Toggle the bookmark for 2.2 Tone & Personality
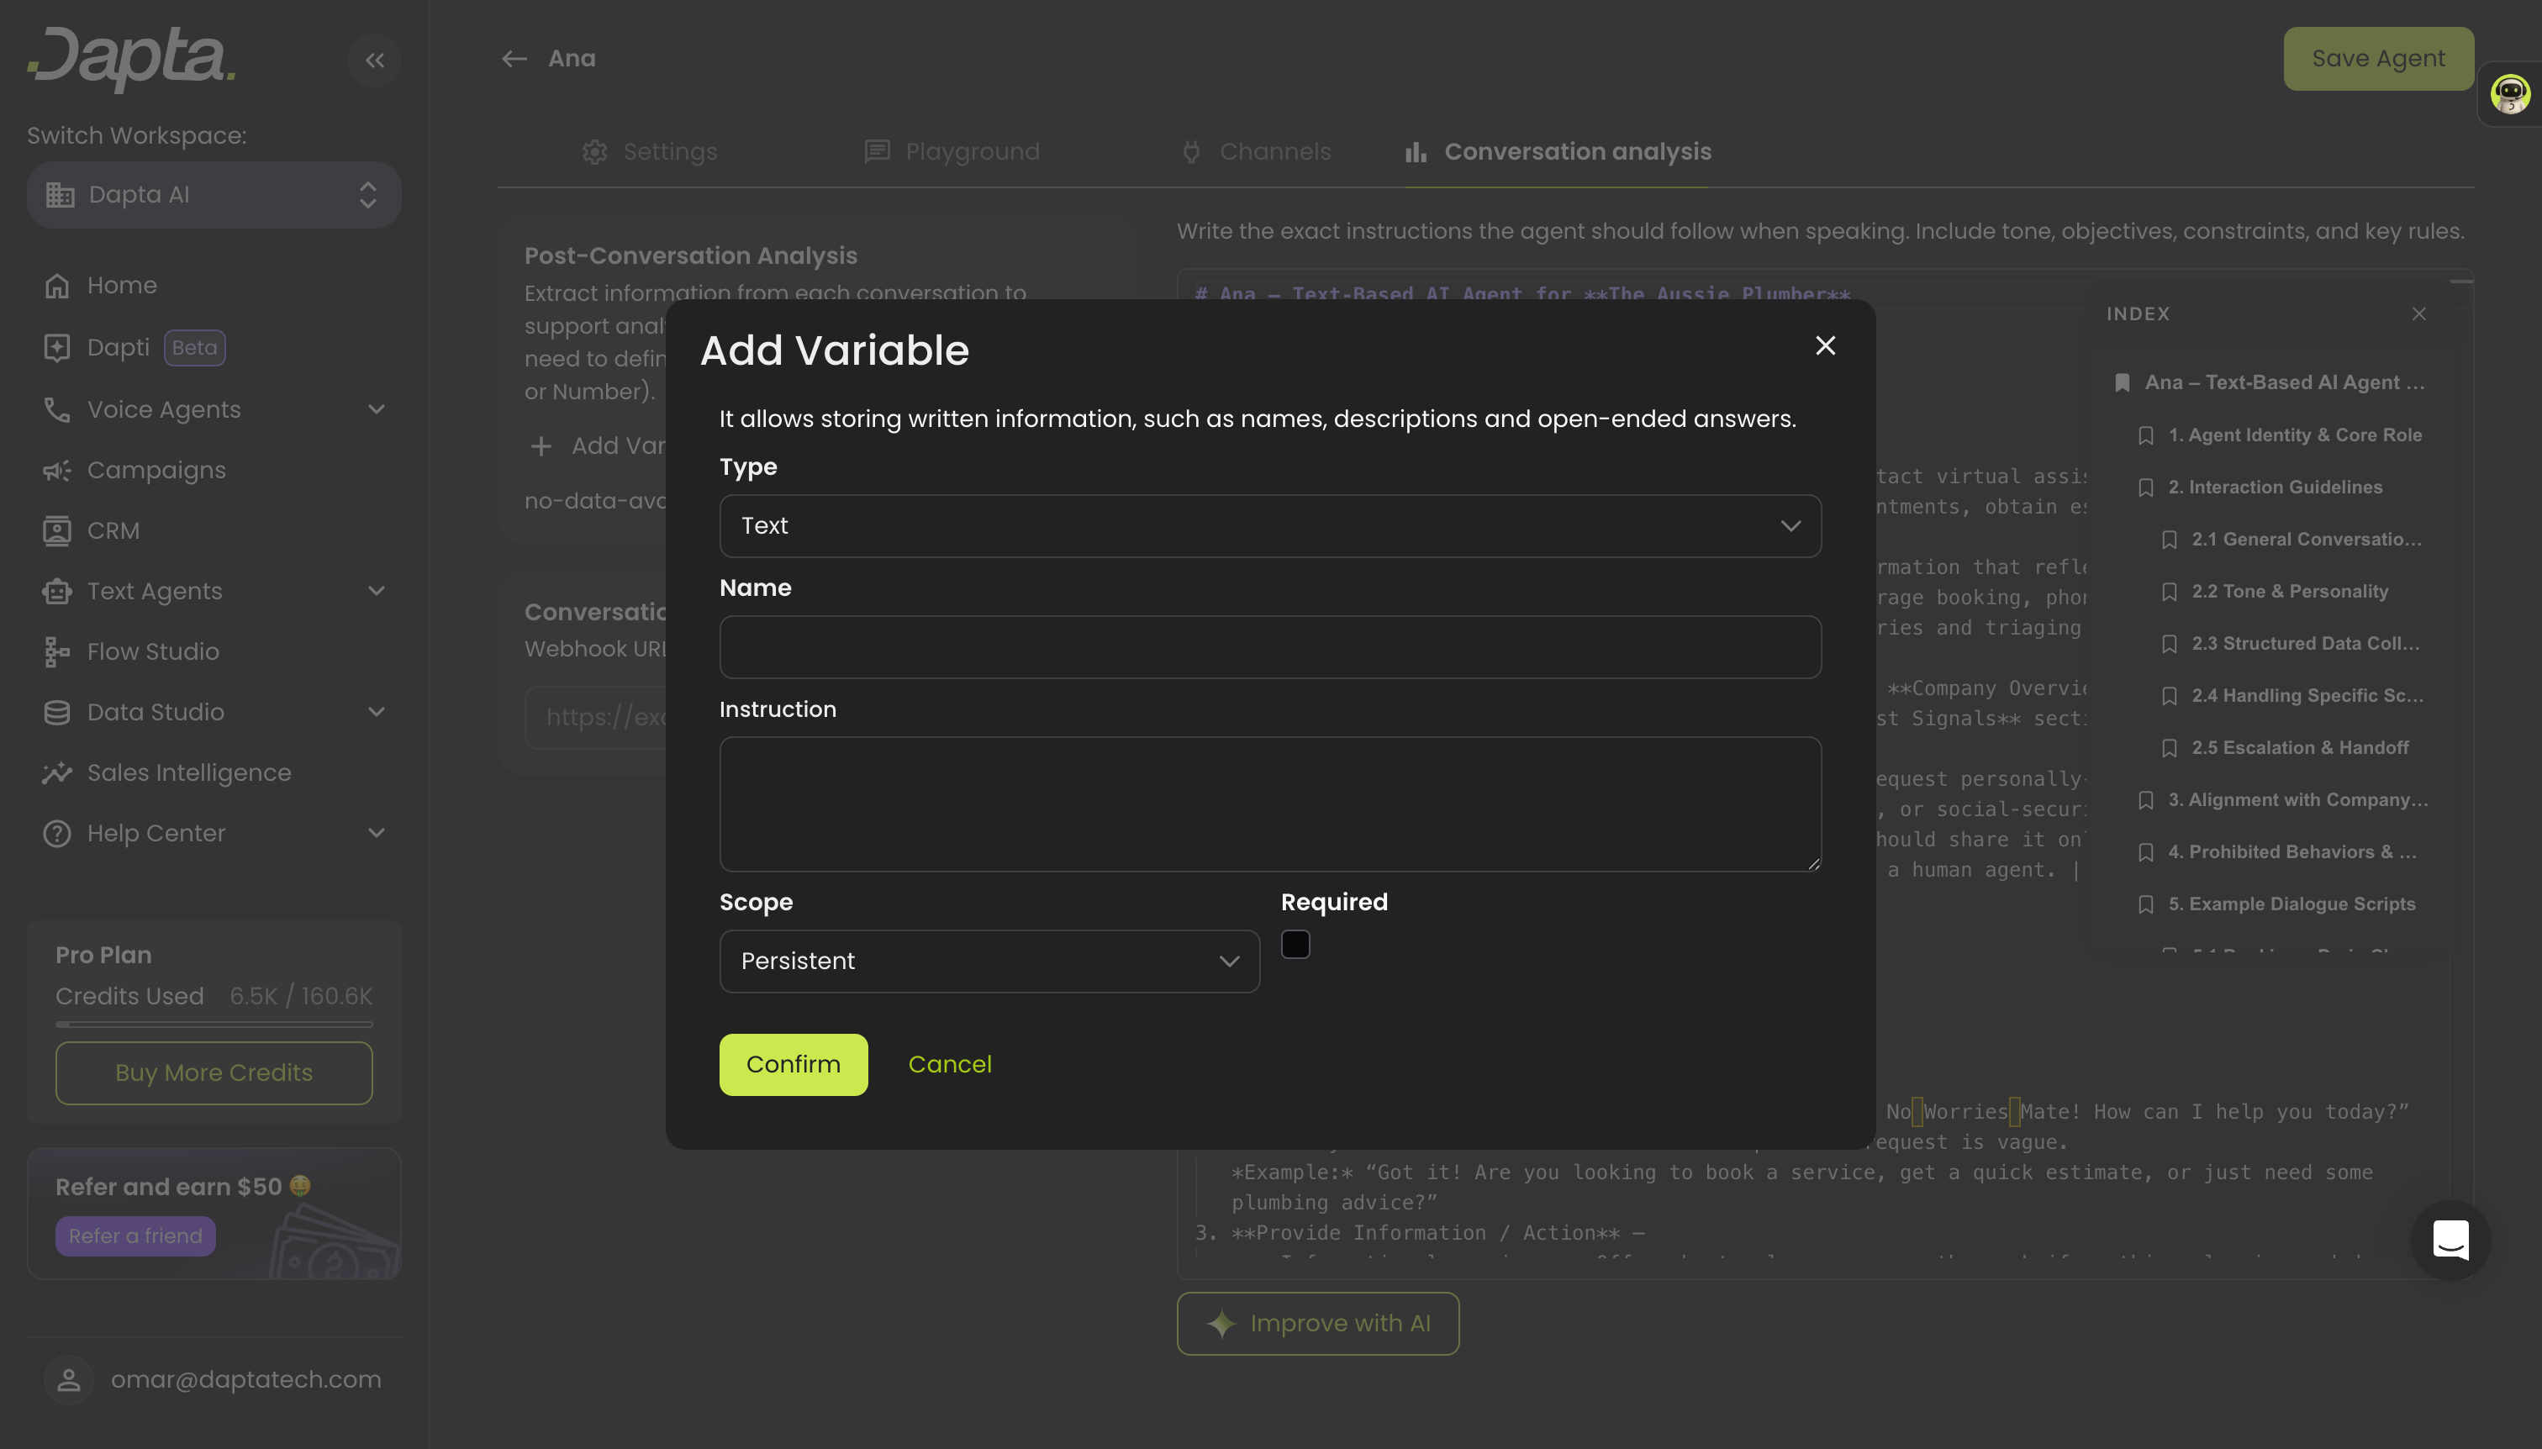Viewport: 2542px width, 1449px height. pyautogui.click(x=2170, y=591)
